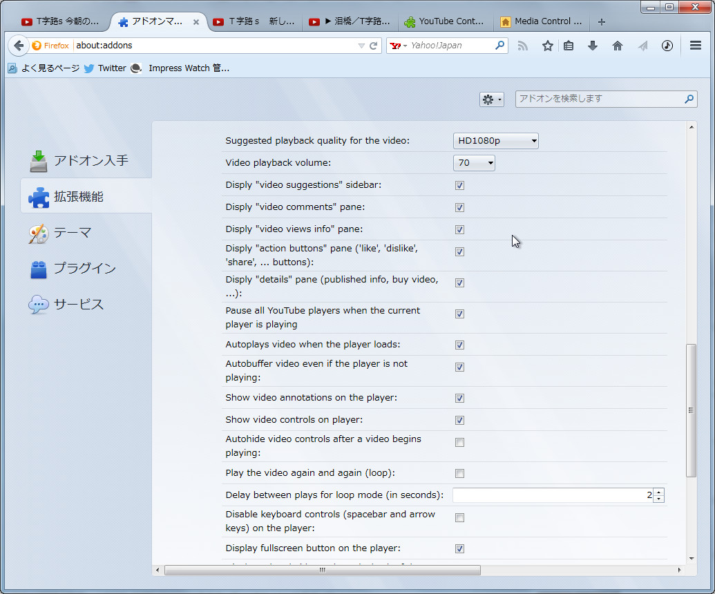Switch to the Media Control ... tab
This screenshot has width=715, height=594.
coord(542,21)
